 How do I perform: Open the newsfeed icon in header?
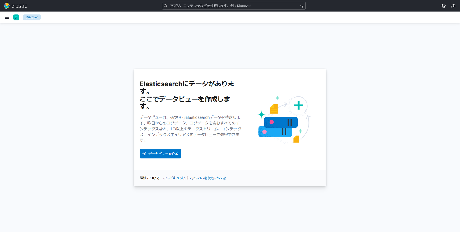pyautogui.click(x=453, y=6)
